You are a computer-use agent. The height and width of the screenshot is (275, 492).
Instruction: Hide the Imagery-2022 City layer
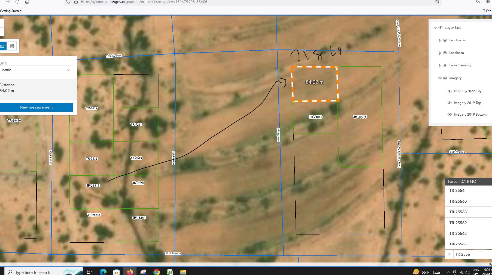pos(450,91)
